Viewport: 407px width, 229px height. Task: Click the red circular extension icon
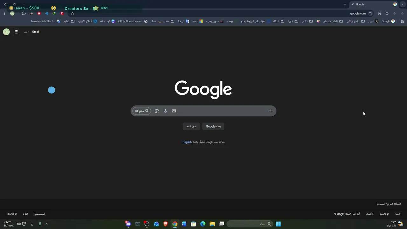point(62,13)
